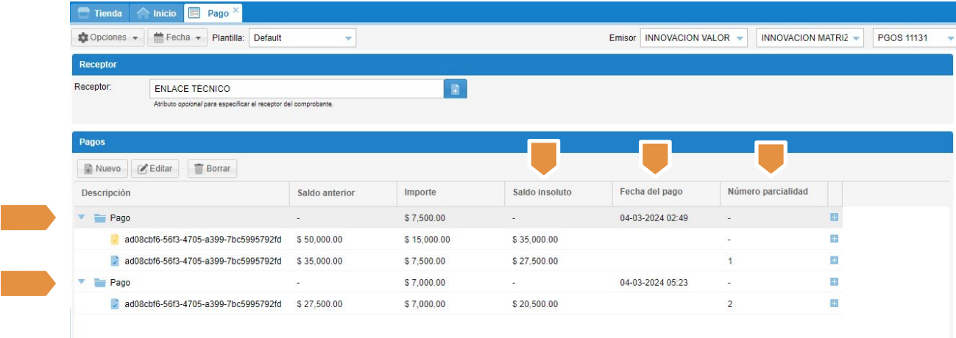Click plus icon on parcialidad 2 row
This screenshot has width=956, height=338.
pyautogui.click(x=834, y=303)
